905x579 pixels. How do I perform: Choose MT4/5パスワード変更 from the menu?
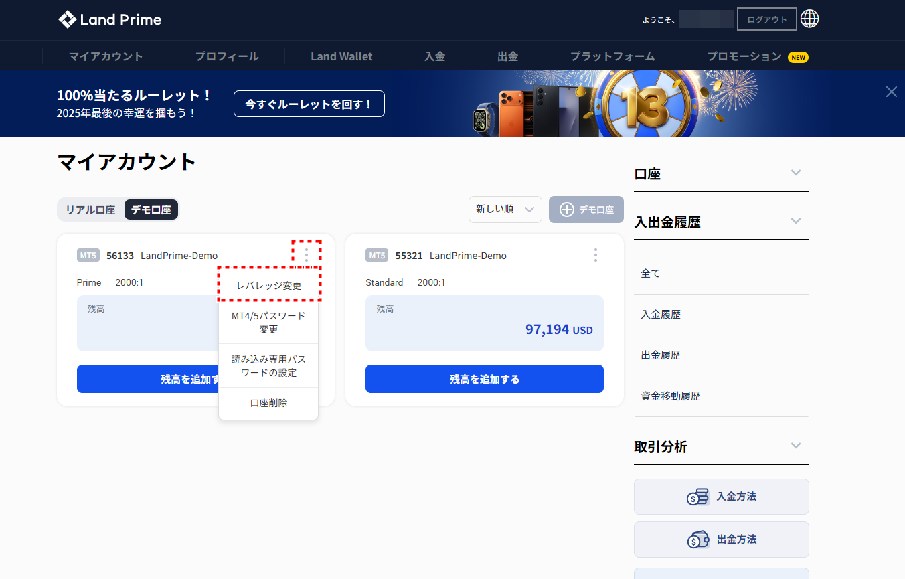click(268, 323)
